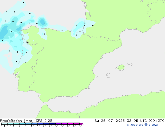165x127 pixels.
Task: Select the 35–40 mm legend color swatch
Action: pyautogui.click(x=65, y=124)
